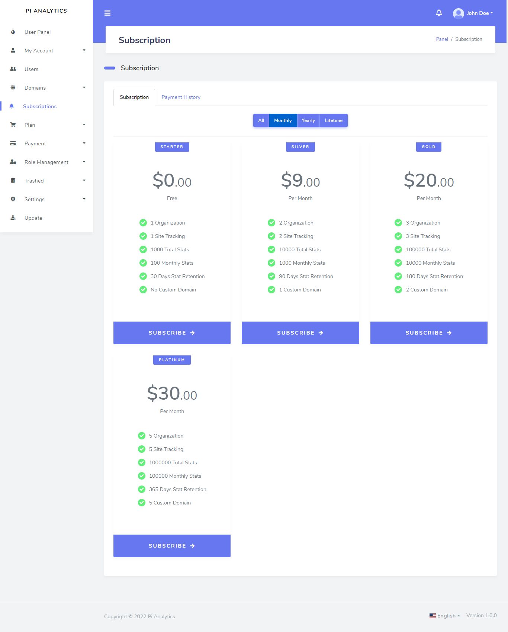Open User Panel in the sidebar
This screenshot has height=632, width=508.
tap(46, 32)
